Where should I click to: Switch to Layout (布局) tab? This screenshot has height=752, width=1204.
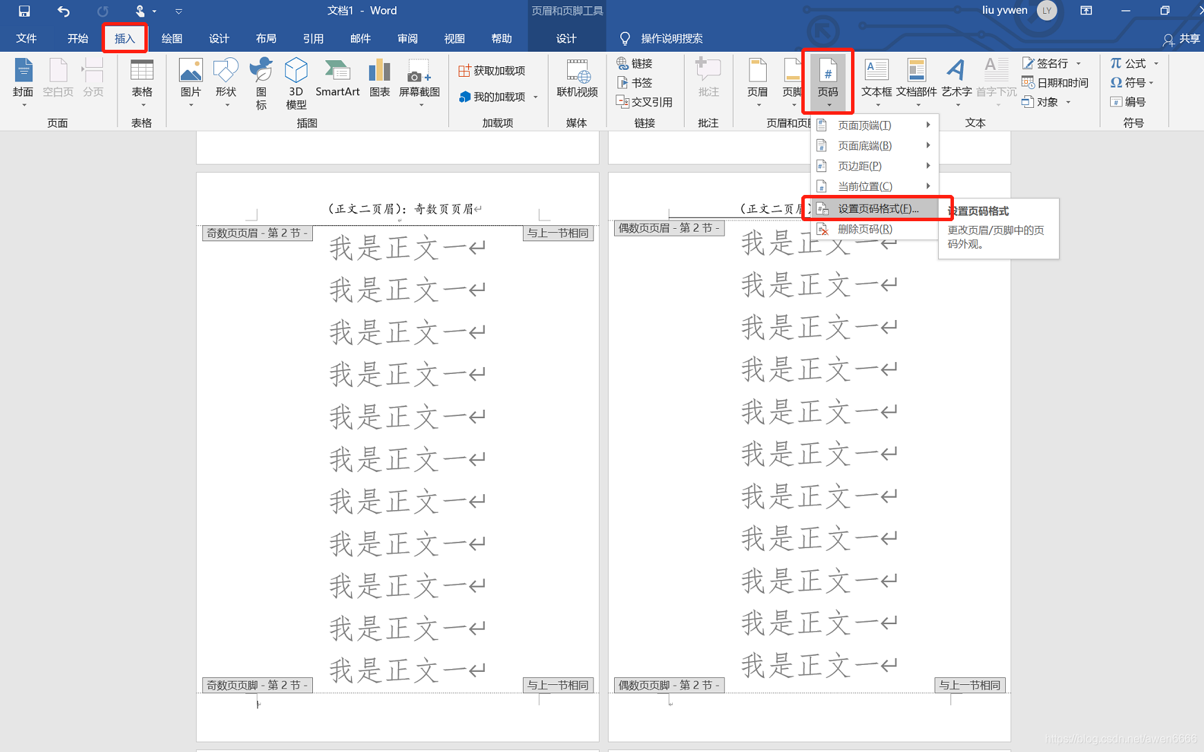[266, 39]
